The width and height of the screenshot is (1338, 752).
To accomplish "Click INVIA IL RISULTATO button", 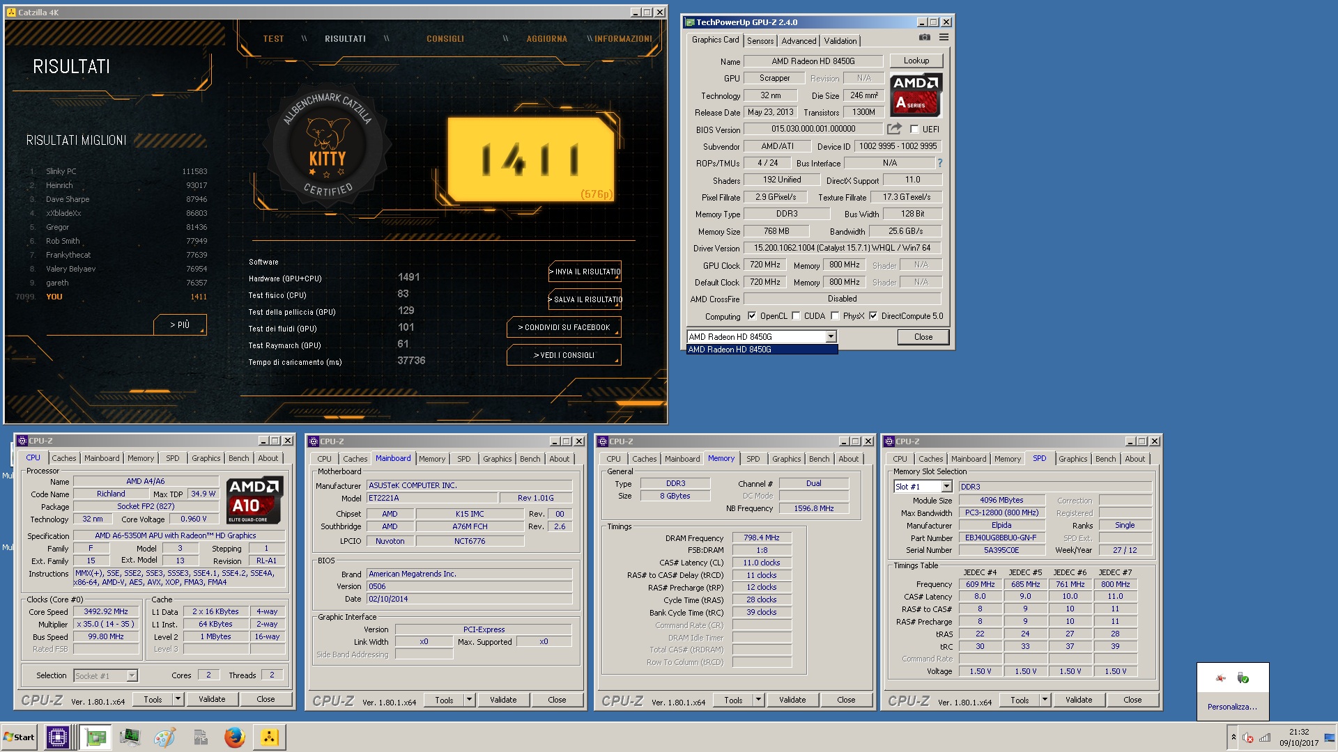I will click(x=585, y=272).
